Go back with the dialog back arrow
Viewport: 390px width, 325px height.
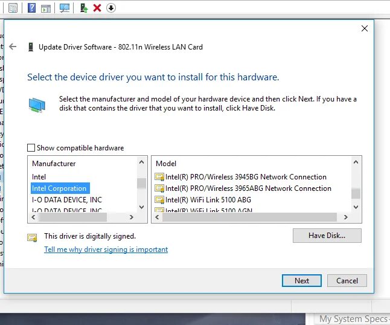tap(13, 47)
